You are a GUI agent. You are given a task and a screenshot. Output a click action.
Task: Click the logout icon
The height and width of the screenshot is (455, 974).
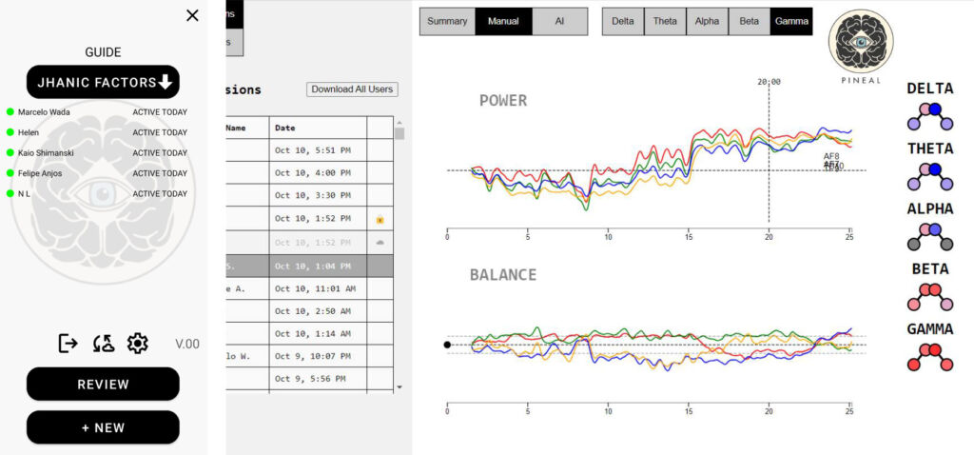coord(68,344)
